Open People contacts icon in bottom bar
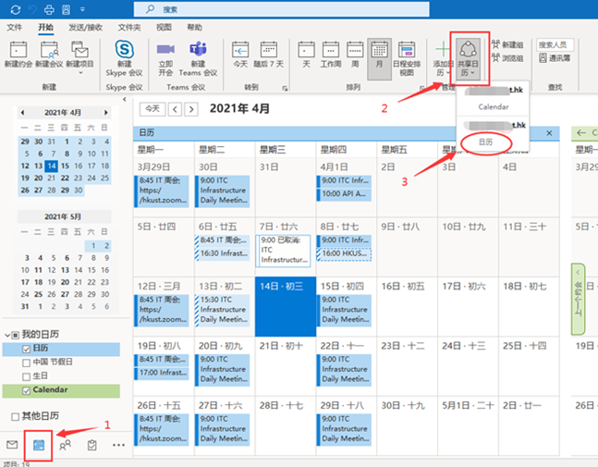 click(66, 445)
